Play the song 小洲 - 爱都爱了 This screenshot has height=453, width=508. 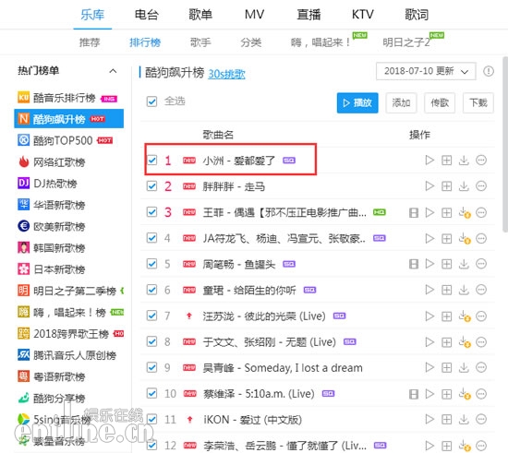(429, 161)
